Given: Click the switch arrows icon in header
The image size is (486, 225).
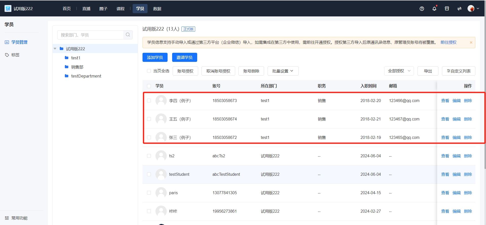Looking at the screenshot, I should click(459, 9).
